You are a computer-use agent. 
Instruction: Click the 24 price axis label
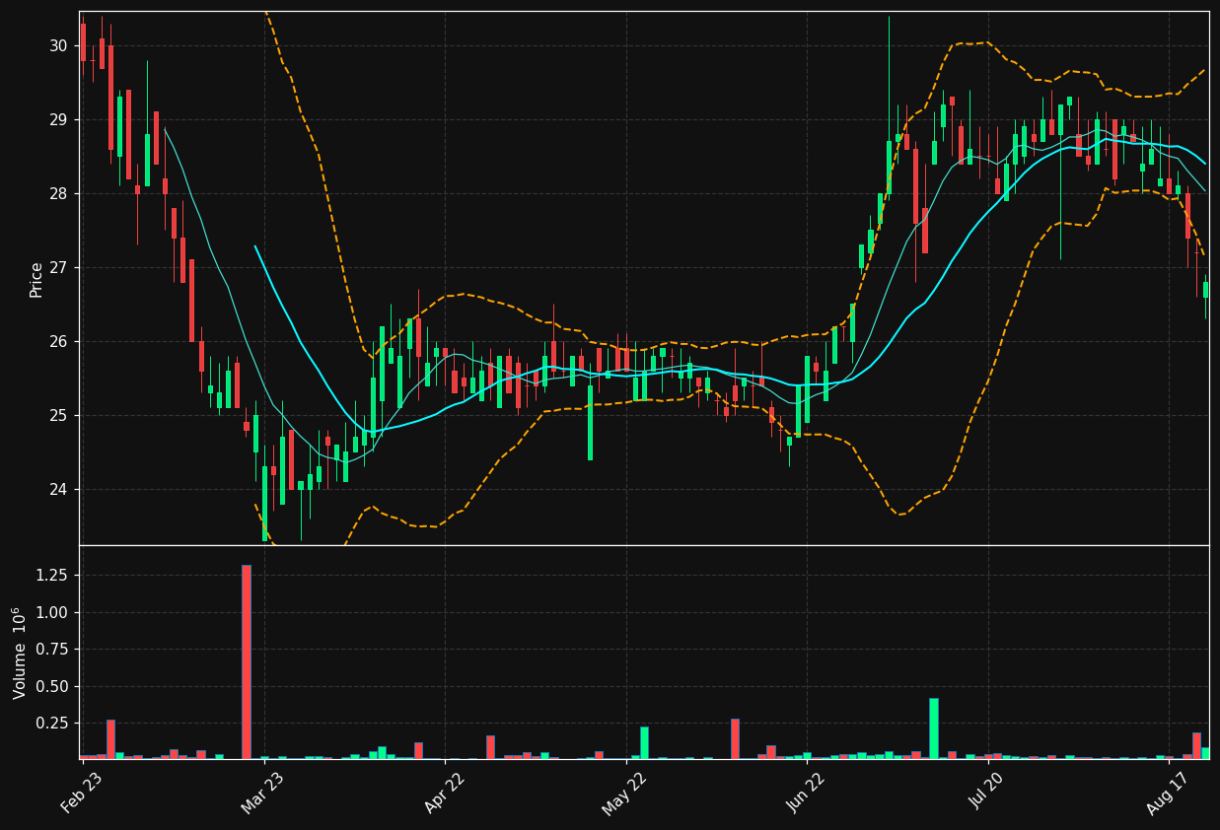(58, 490)
